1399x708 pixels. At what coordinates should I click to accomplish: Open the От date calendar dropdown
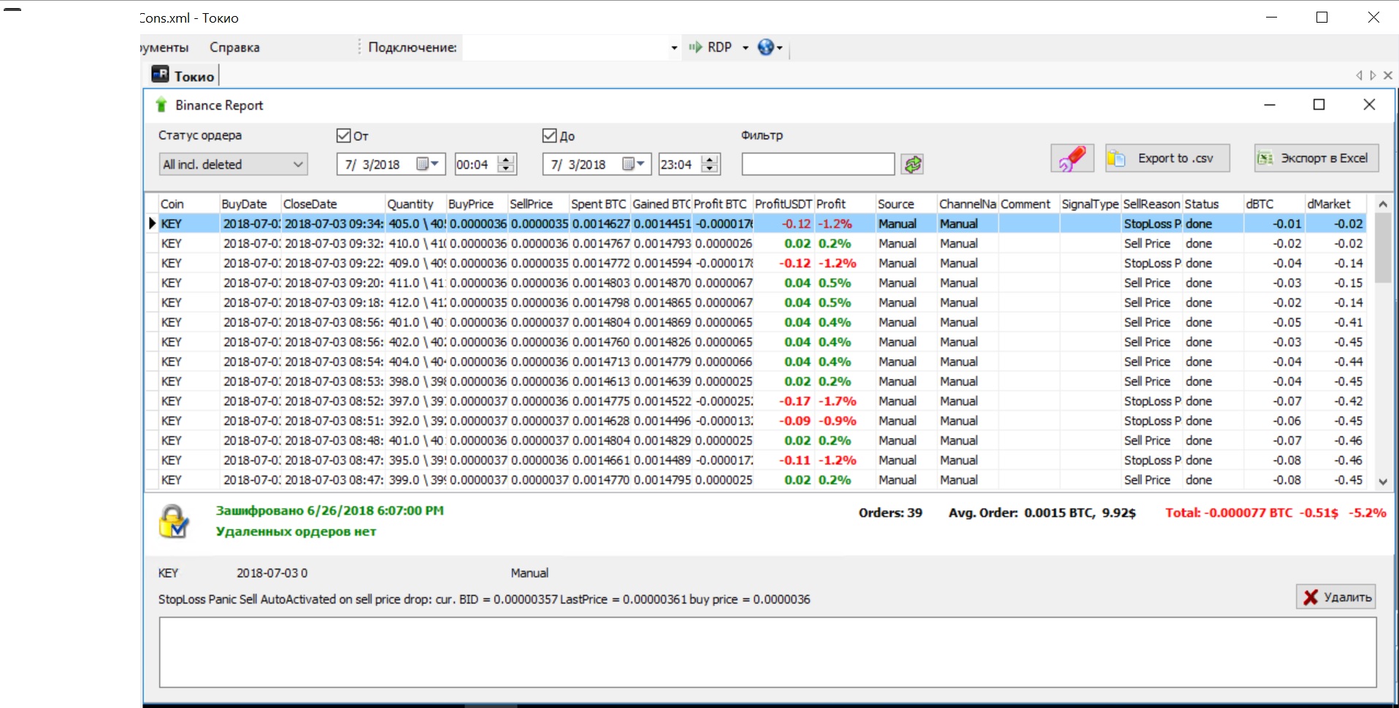click(428, 164)
